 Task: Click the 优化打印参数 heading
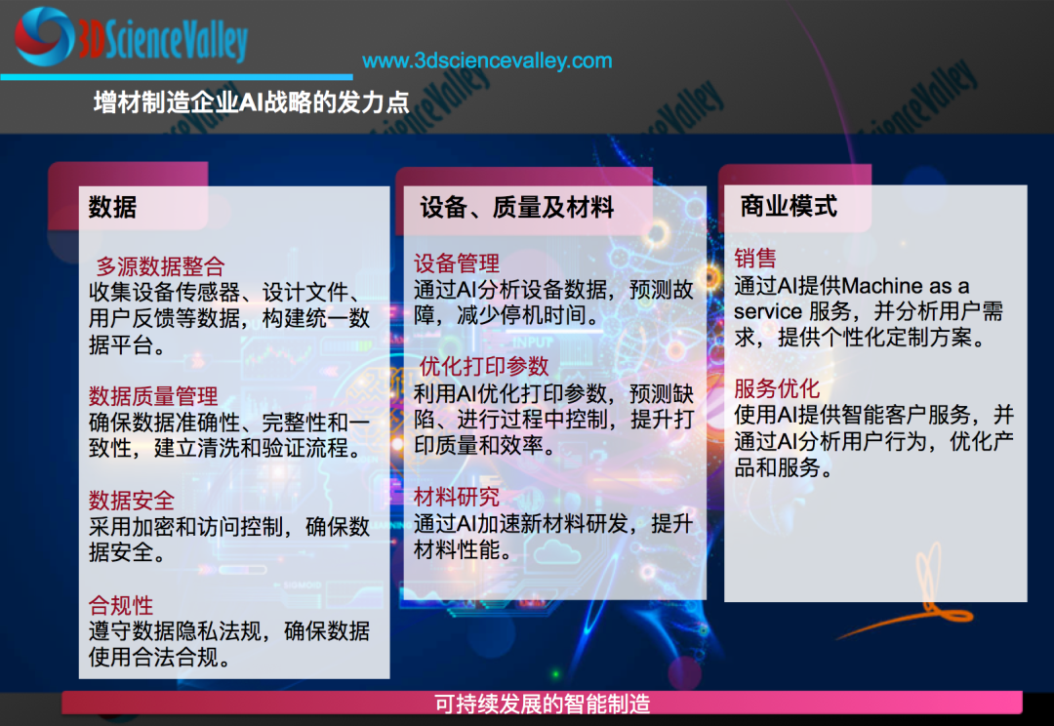coord(484,366)
